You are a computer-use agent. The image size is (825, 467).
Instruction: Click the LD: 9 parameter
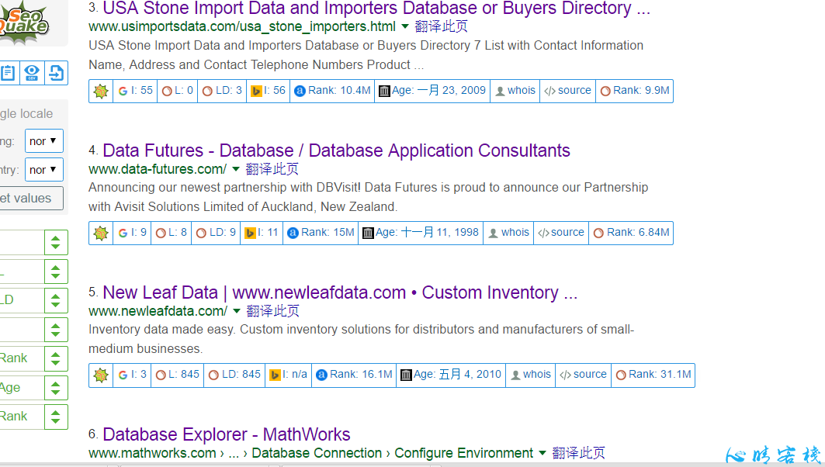(x=216, y=233)
